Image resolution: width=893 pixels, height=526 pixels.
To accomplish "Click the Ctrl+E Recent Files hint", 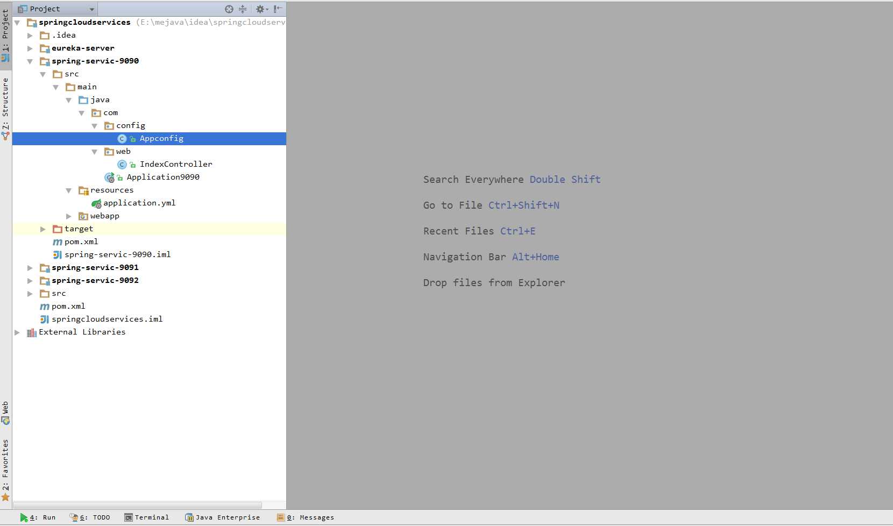I will tap(518, 231).
